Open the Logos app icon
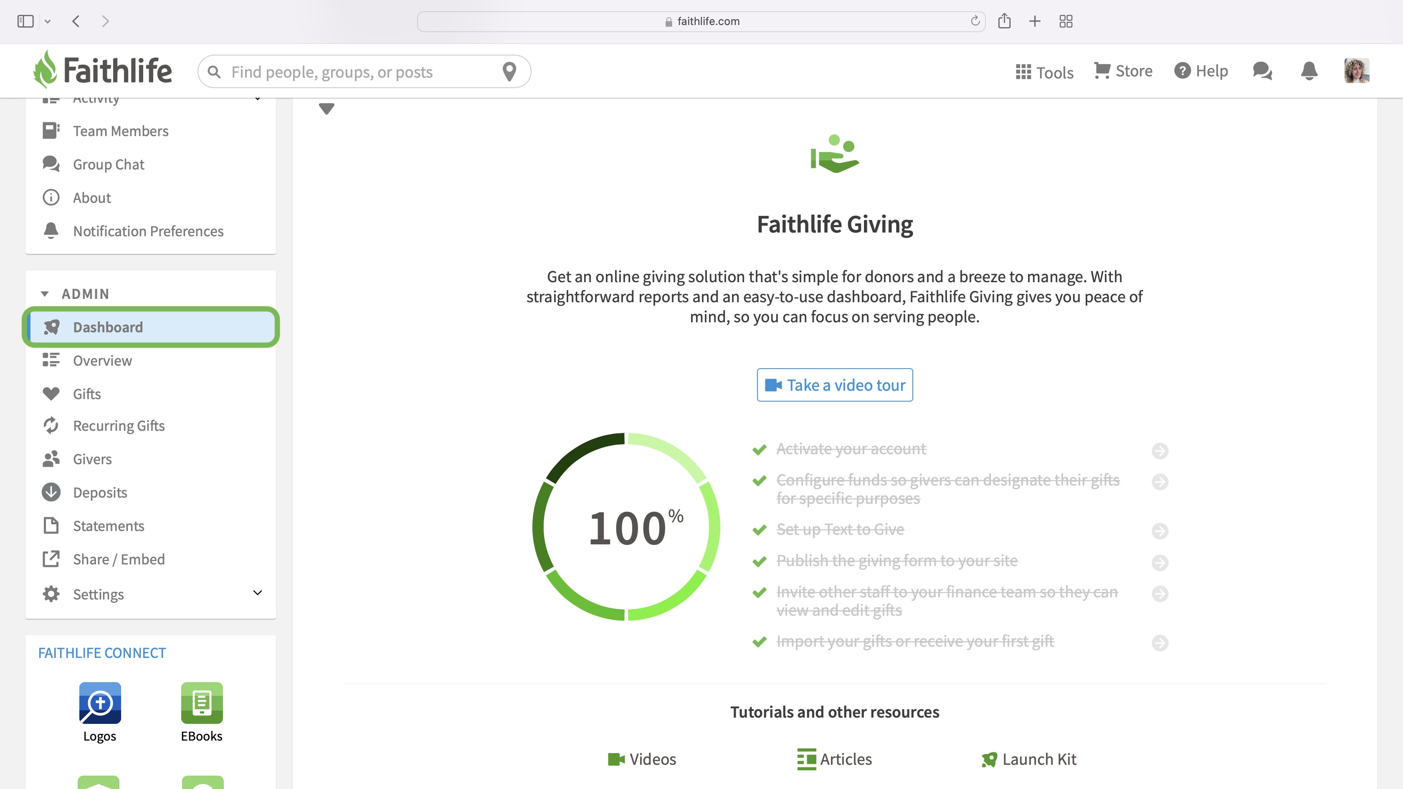1403x789 pixels. click(x=100, y=703)
